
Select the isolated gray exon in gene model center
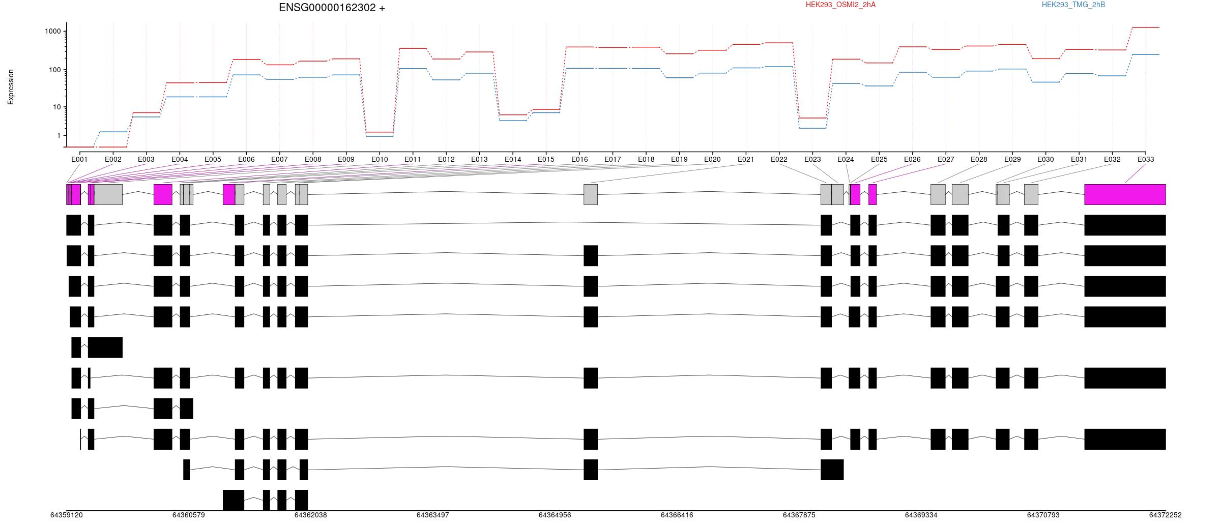pyautogui.click(x=591, y=194)
